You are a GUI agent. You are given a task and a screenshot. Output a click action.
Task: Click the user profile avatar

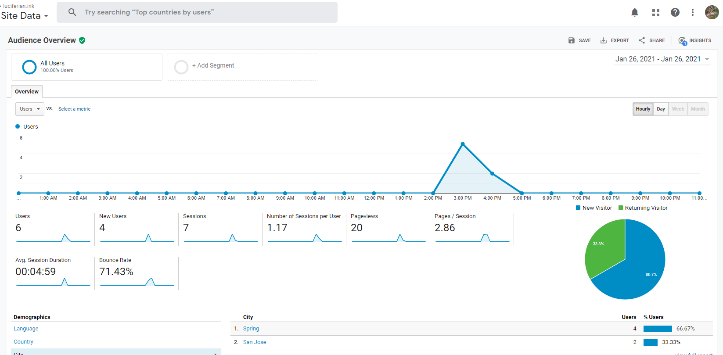click(712, 12)
